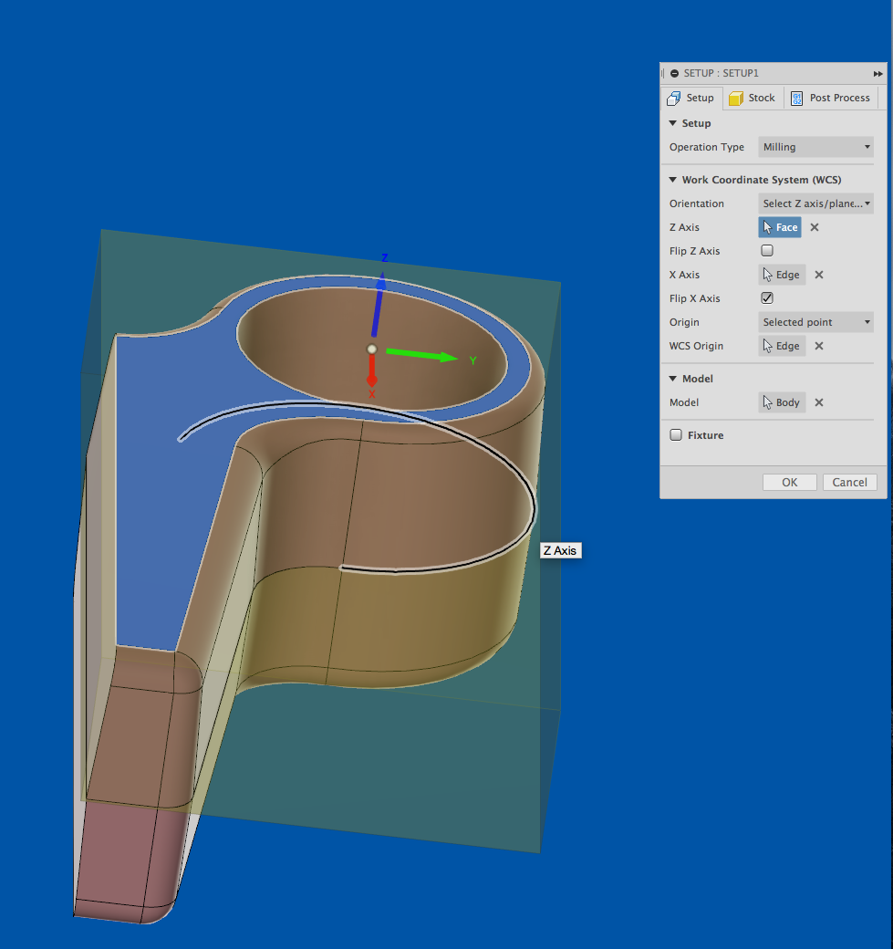
Task: Click the Z Axis tooltip label
Action: 560,551
